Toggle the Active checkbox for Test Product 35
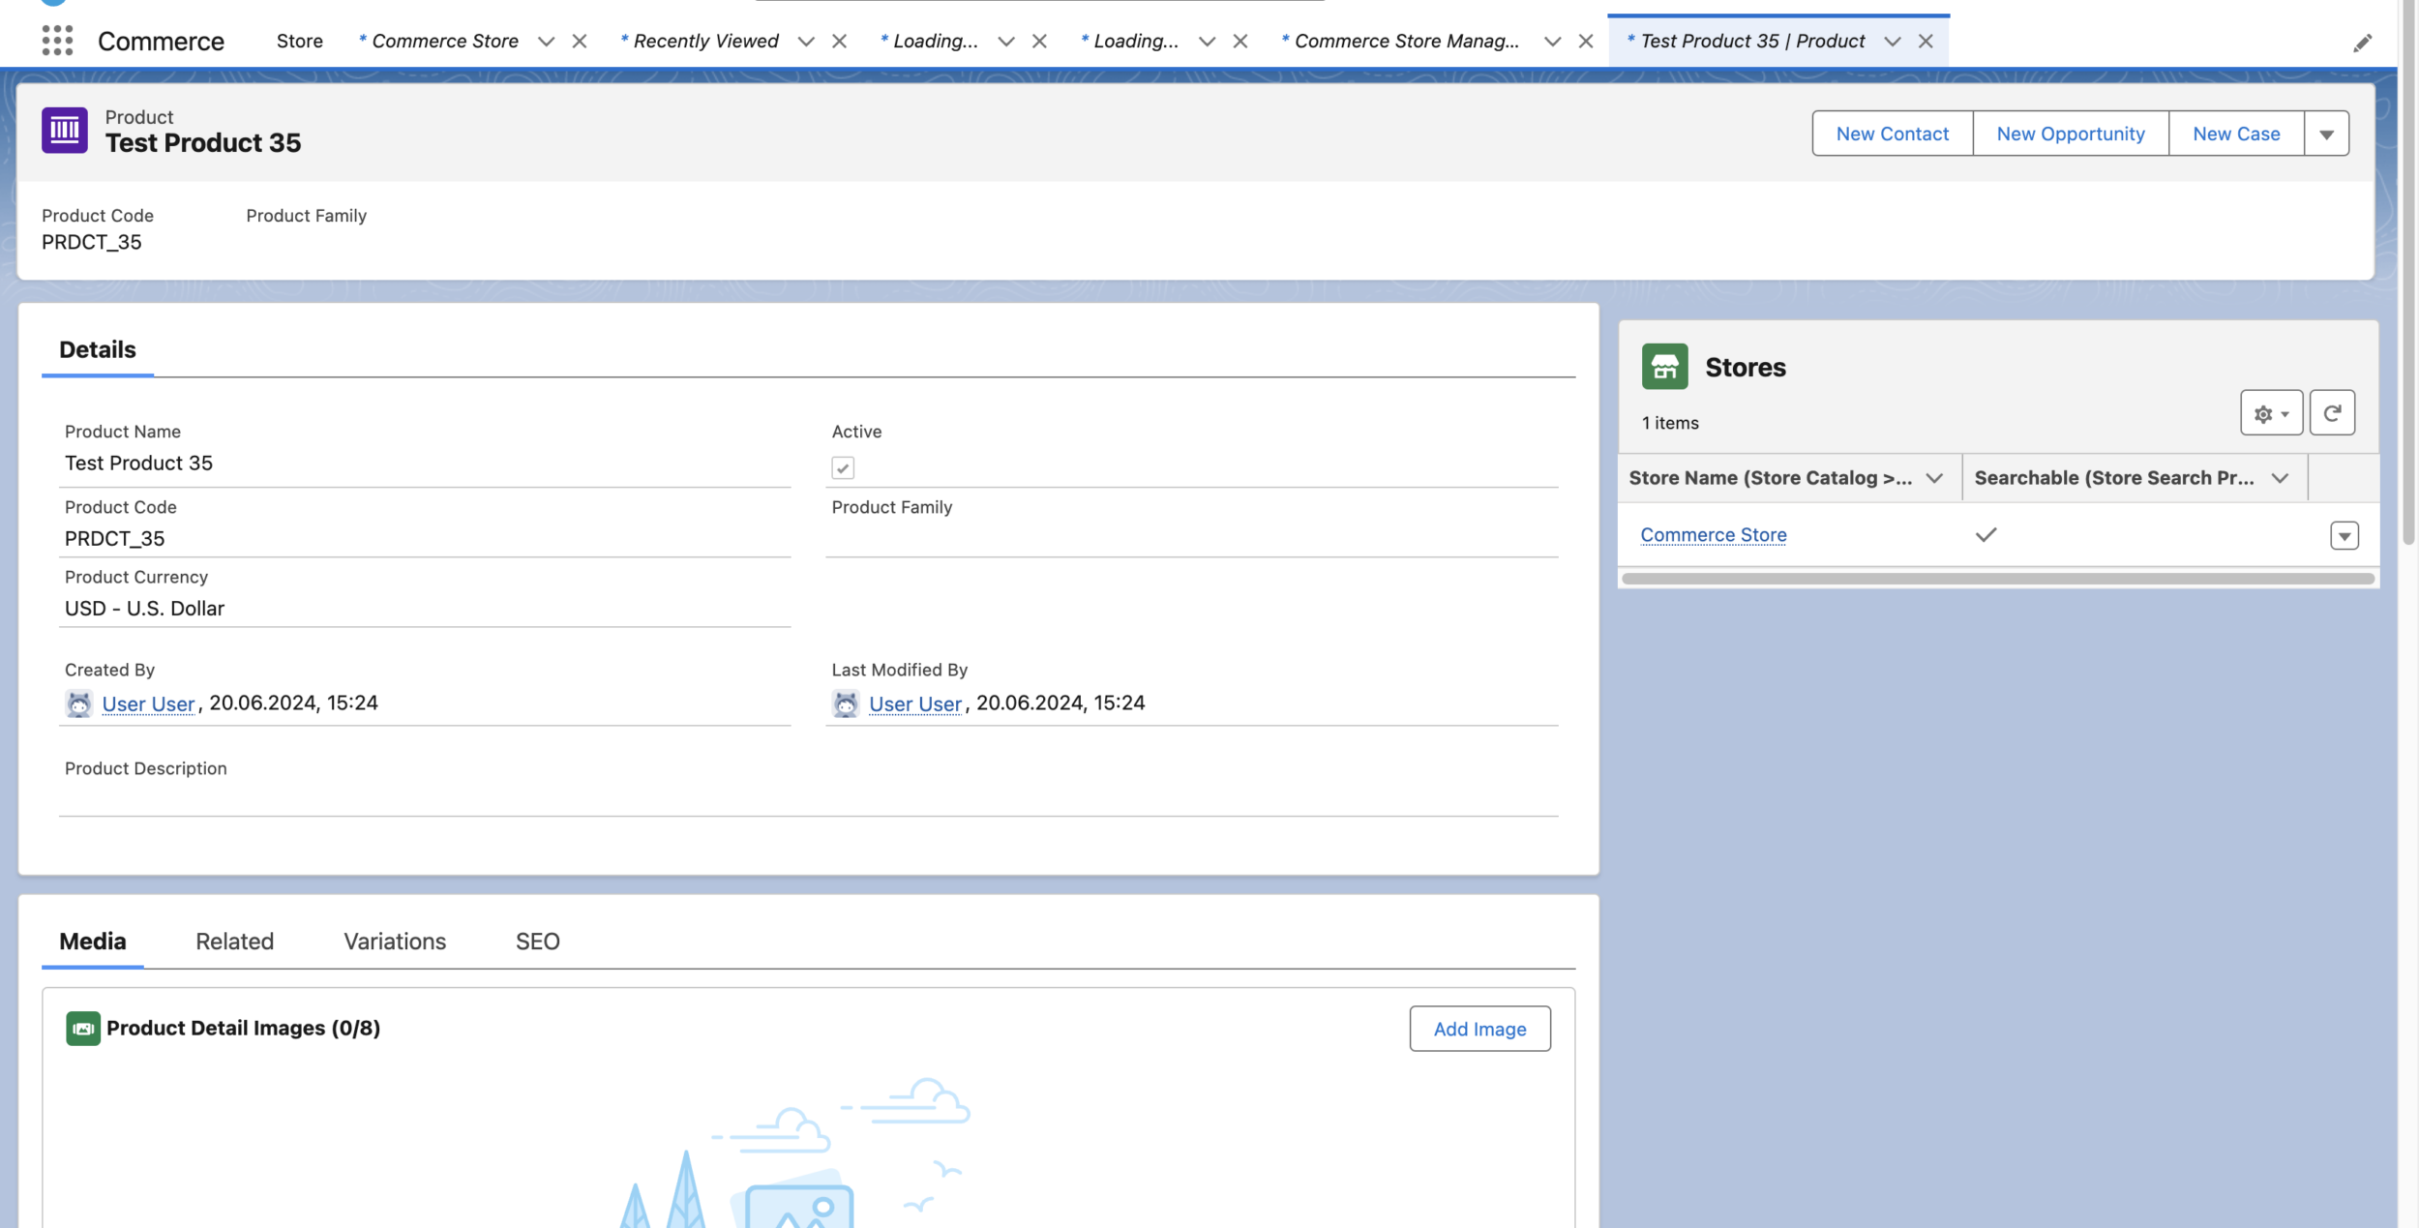Screen dimensions: 2419x1228 844,466
